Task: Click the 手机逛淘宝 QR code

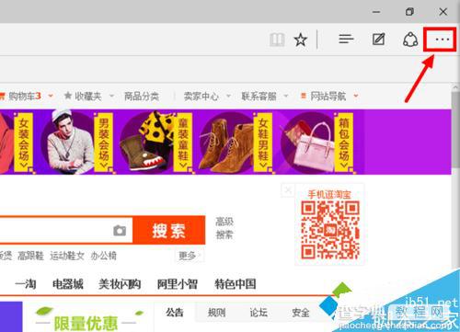Action: point(330,230)
